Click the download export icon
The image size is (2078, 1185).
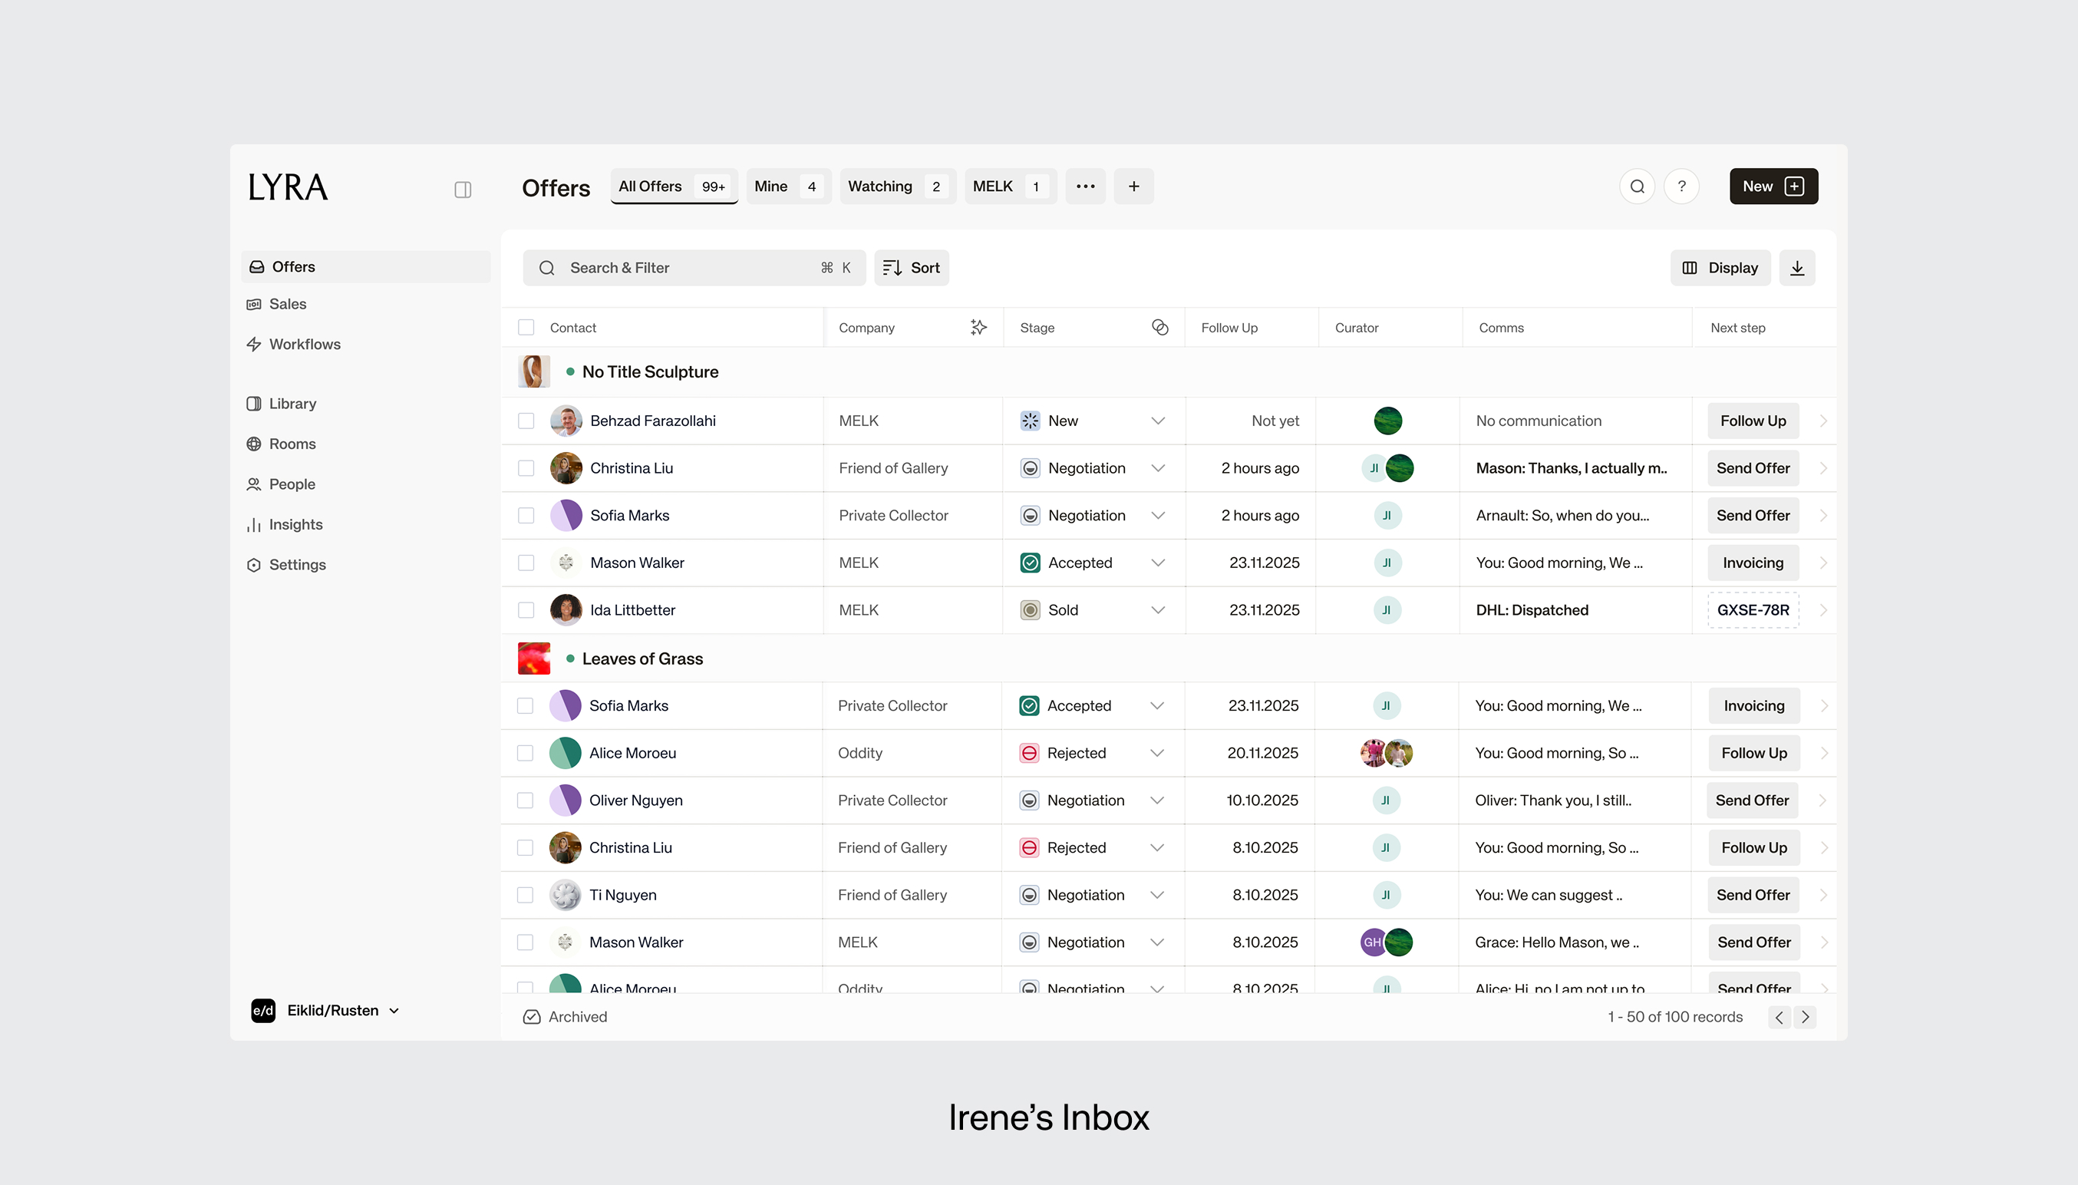pyautogui.click(x=1796, y=268)
